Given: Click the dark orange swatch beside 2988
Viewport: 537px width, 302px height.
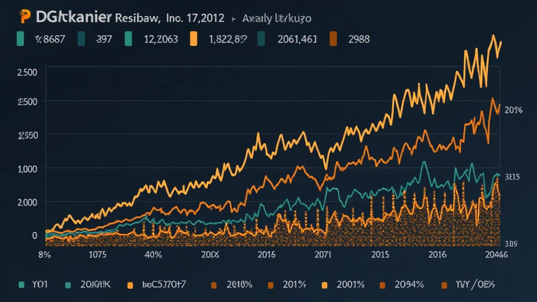Looking at the screenshot, I should click(x=332, y=38).
